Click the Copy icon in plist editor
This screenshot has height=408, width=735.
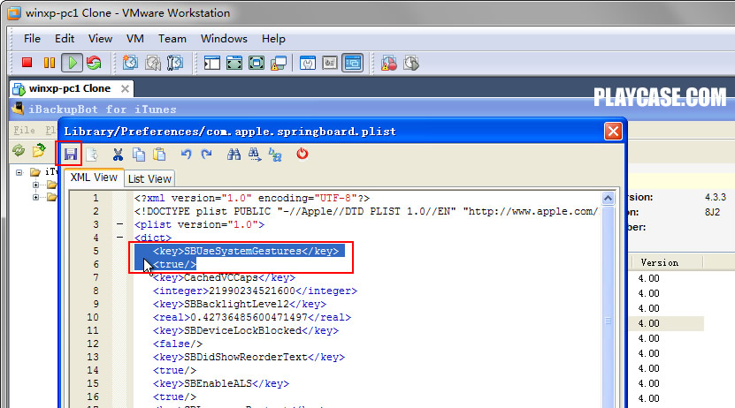[x=139, y=154]
